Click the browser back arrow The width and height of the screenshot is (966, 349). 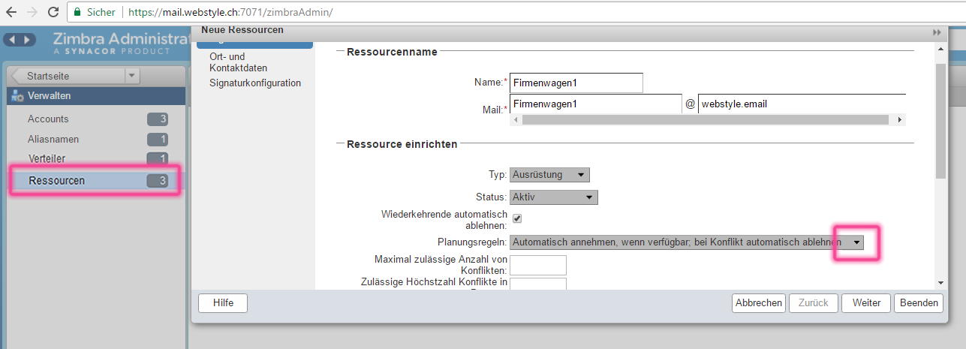click(12, 13)
